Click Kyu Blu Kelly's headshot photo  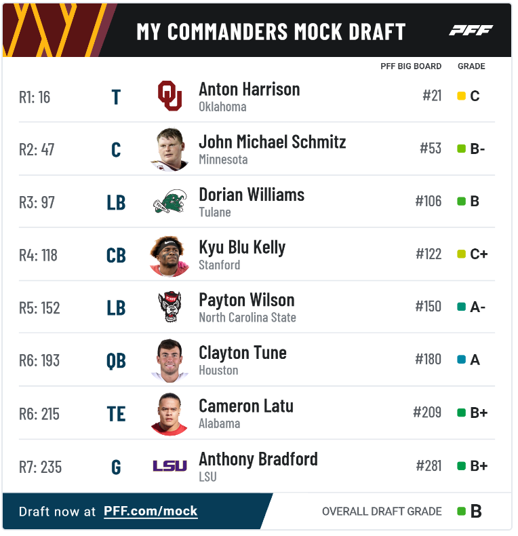coord(170,255)
